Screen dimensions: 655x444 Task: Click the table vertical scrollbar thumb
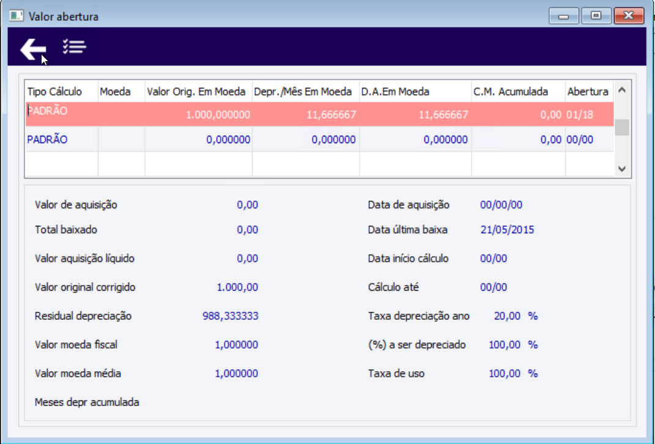tap(621, 127)
